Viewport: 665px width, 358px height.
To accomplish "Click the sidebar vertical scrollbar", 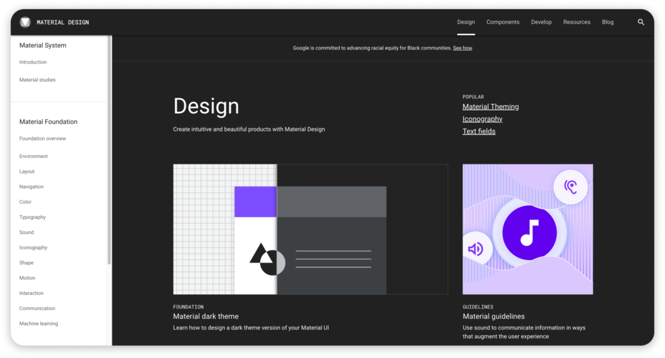I will 109,149.
